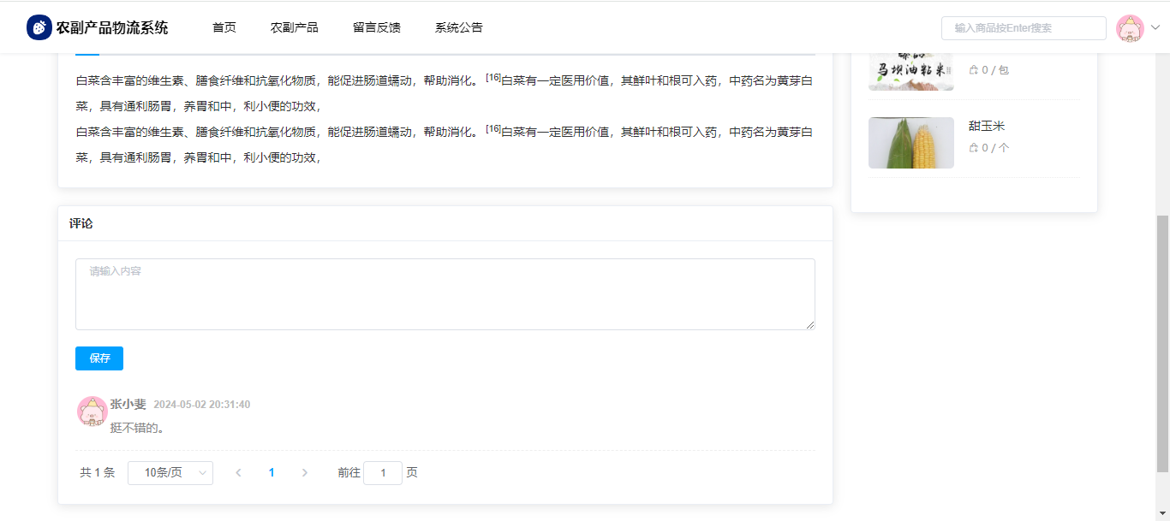The height and width of the screenshot is (521, 1170).
Task: Go to the previous comments page arrow
Action: [238, 473]
